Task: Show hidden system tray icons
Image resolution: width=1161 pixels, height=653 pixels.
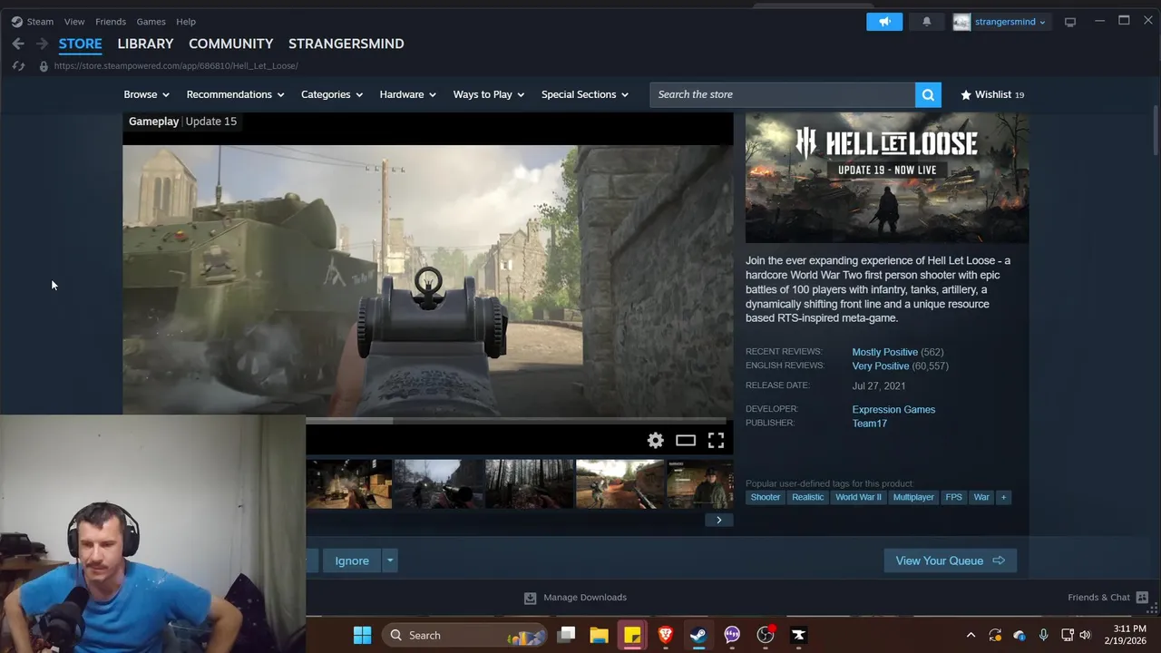Action: click(971, 635)
